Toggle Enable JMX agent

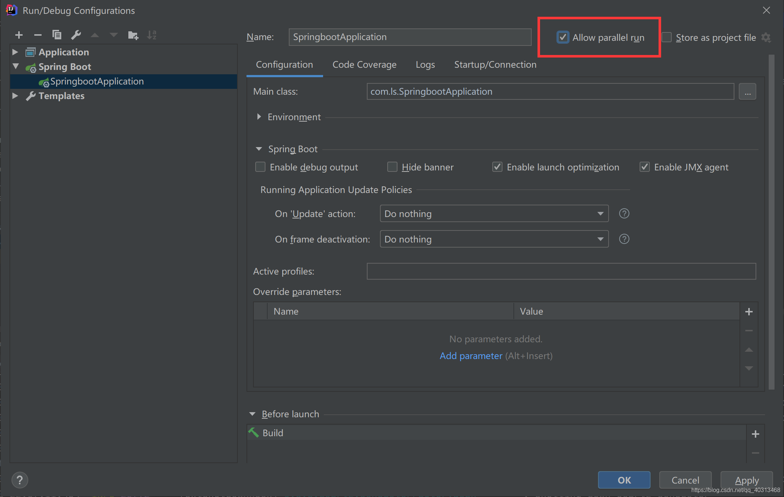pyautogui.click(x=645, y=167)
